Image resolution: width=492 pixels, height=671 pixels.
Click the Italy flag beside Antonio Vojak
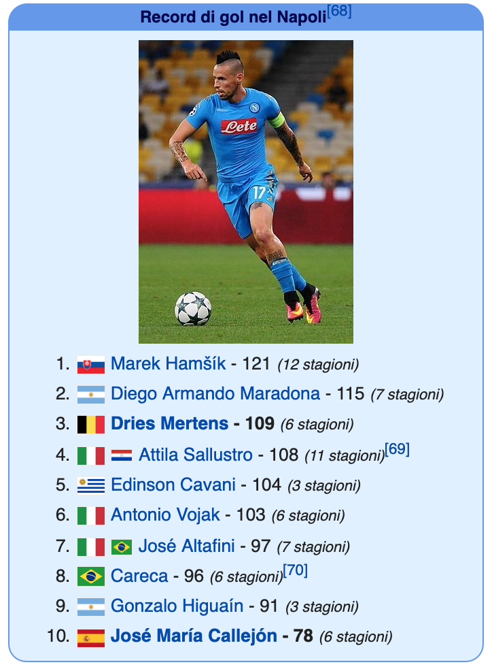click(x=90, y=516)
